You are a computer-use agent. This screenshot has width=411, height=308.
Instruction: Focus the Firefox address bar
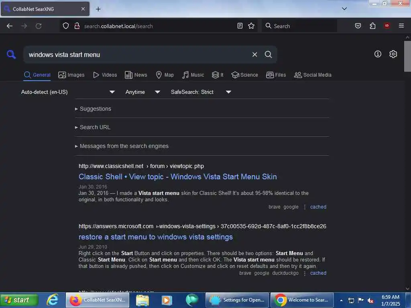click(x=159, y=26)
